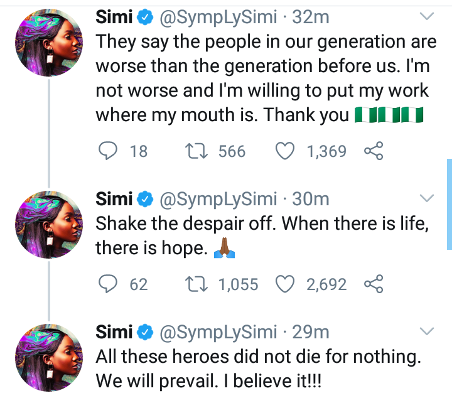The width and height of the screenshot is (452, 403).
Task: Open @SympLySimi handle on the 29m tweet
Action: click(218, 332)
